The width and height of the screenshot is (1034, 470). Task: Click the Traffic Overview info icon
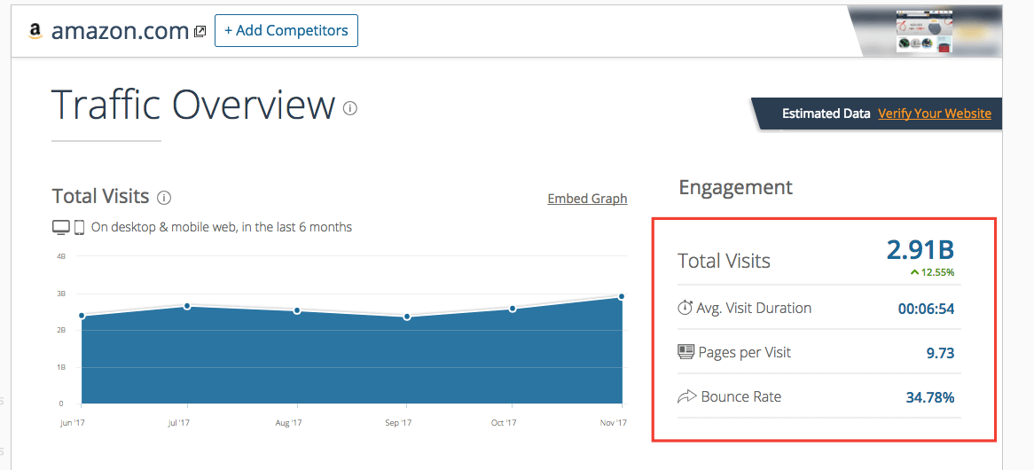tap(350, 108)
